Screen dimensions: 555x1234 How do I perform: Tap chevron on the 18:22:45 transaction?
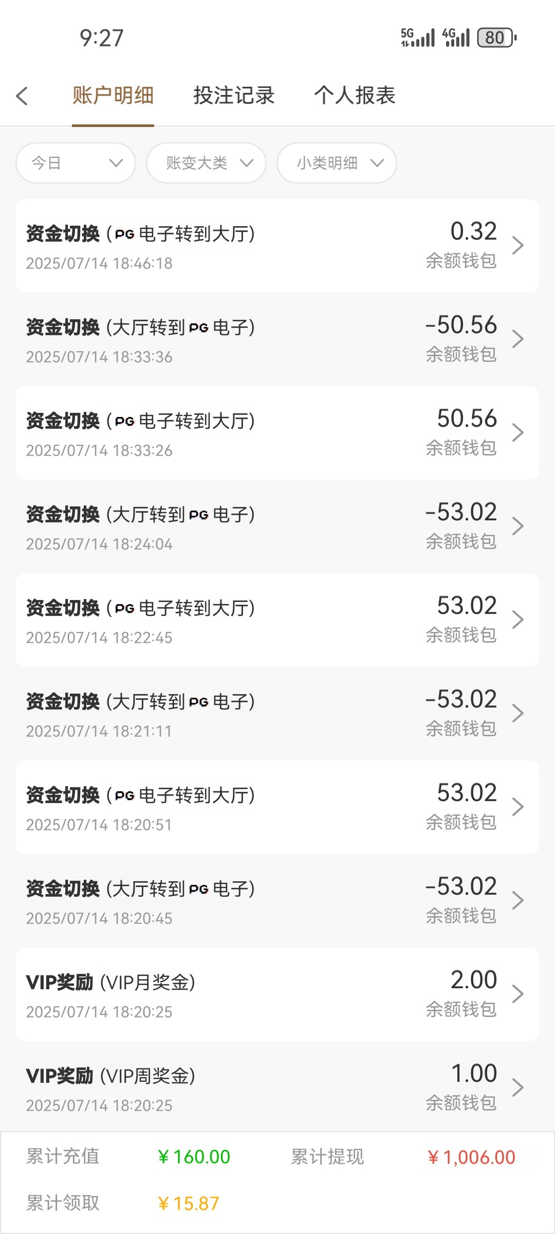[517, 620]
